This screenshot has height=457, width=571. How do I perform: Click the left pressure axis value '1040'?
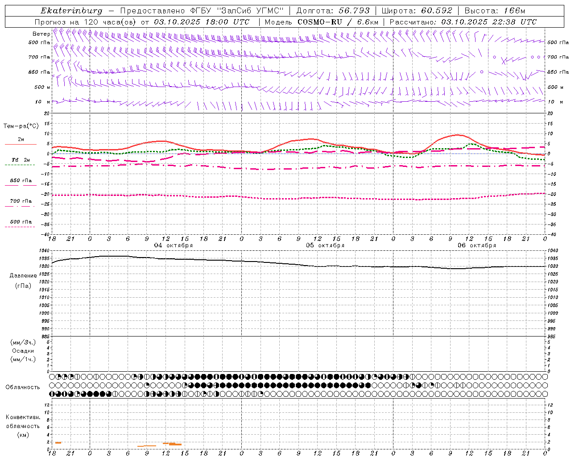click(45, 251)
